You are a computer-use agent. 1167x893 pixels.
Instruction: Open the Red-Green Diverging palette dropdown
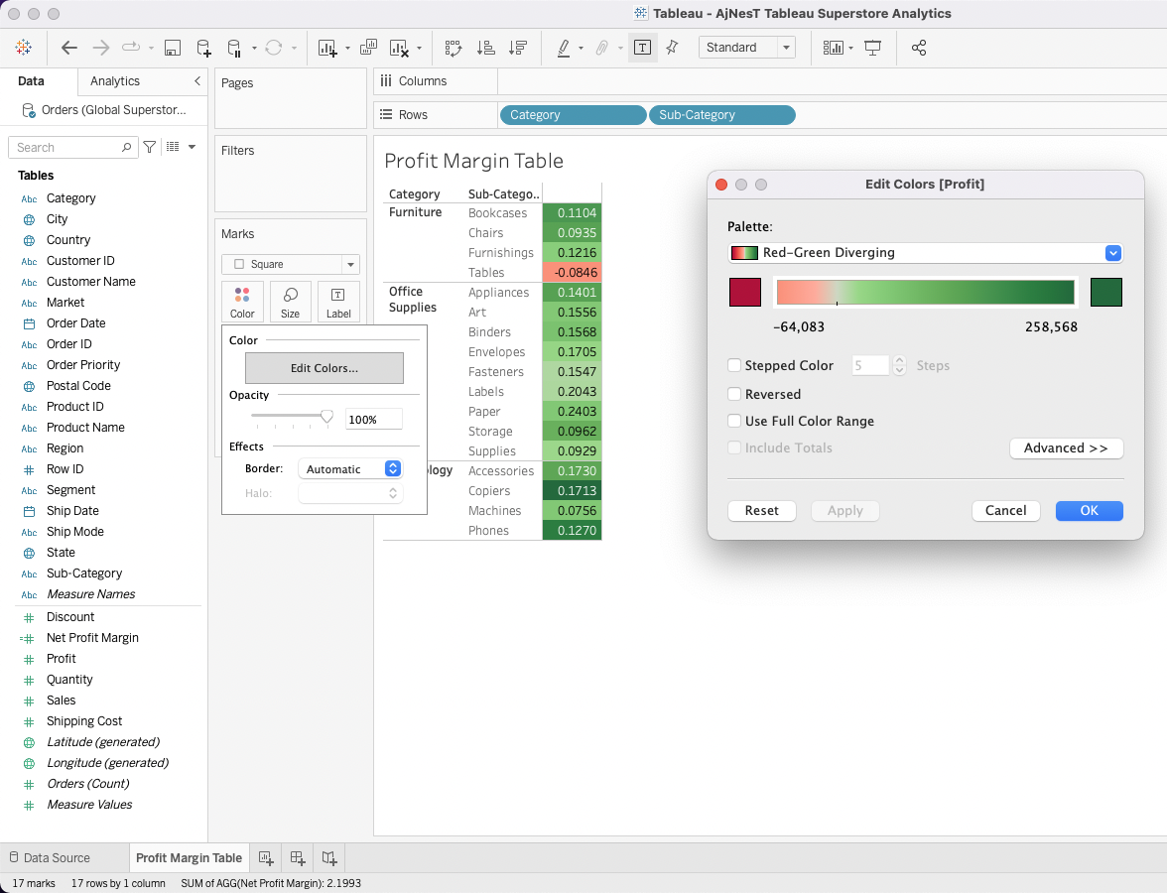point(1113,253)
